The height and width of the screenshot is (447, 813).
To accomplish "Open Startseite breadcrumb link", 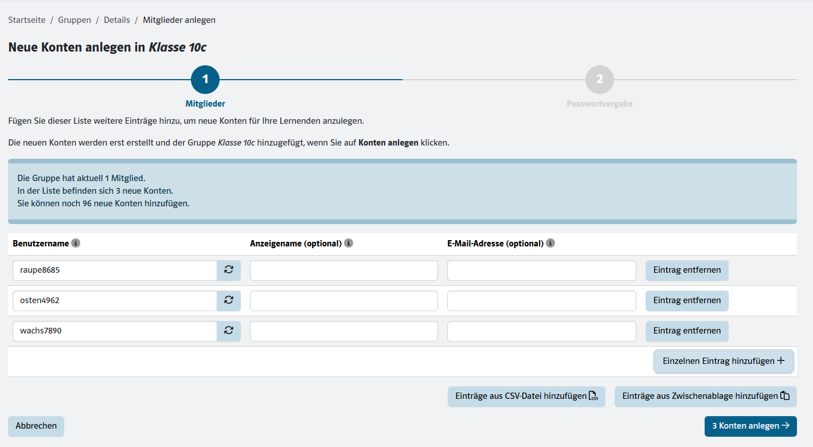I will 27,20.
